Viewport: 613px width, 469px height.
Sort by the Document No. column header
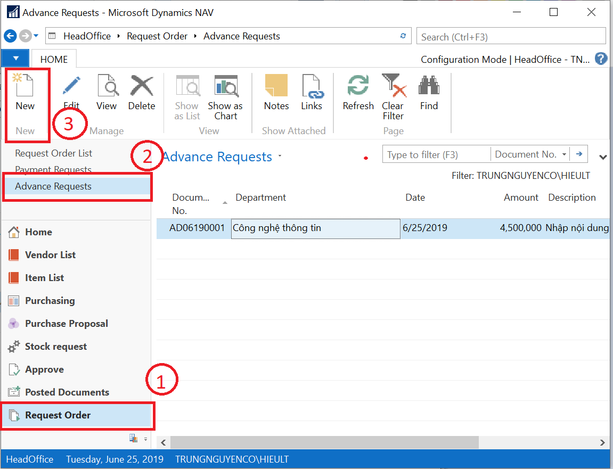pos(191,204)
